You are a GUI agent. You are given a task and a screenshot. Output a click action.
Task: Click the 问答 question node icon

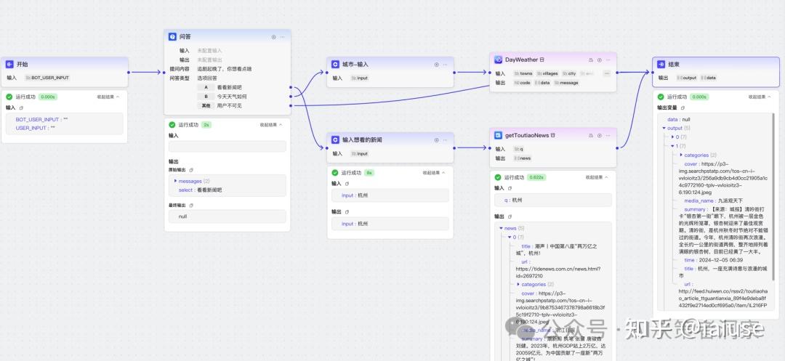[x=172, y=36]
